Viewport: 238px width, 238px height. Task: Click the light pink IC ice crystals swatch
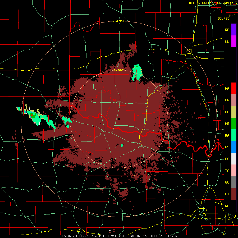point(234,171)
